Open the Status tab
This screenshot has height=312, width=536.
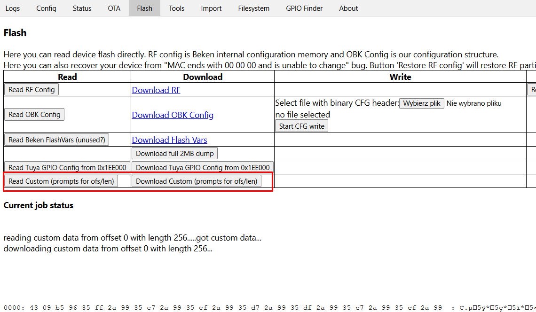point(82,8)
